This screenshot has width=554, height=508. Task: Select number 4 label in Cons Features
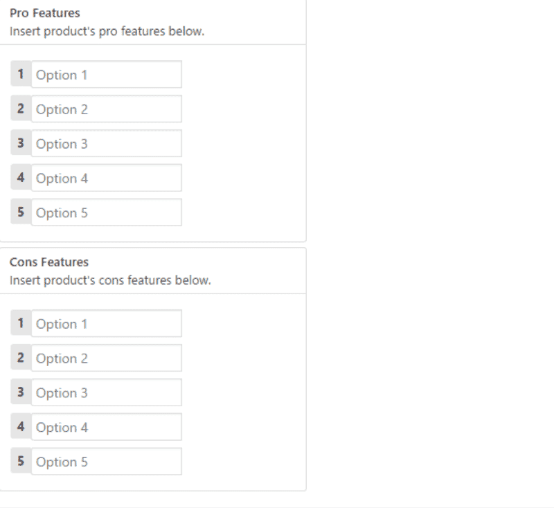tap(21, 427)
